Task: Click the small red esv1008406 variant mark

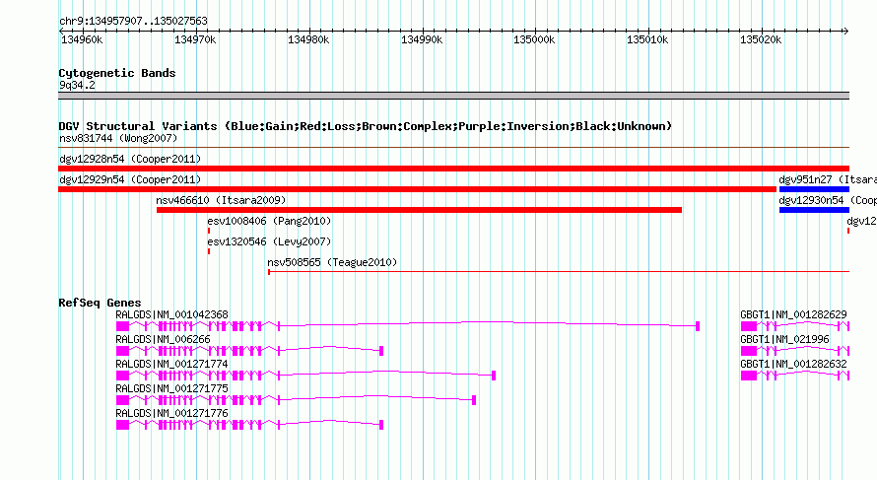Action: [209, 231]
